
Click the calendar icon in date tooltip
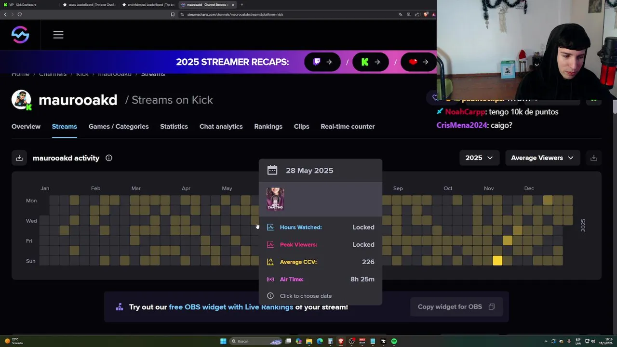272,170
